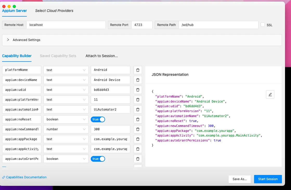The width and height of the screenshot is (291, 190).
Task: Edit the appPackage value field
Action: pos(111,139)
